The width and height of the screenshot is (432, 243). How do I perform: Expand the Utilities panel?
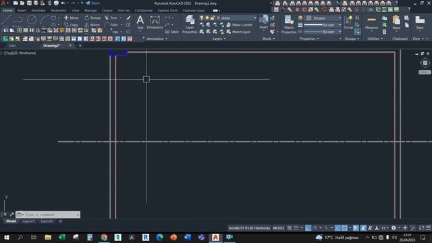375,39
